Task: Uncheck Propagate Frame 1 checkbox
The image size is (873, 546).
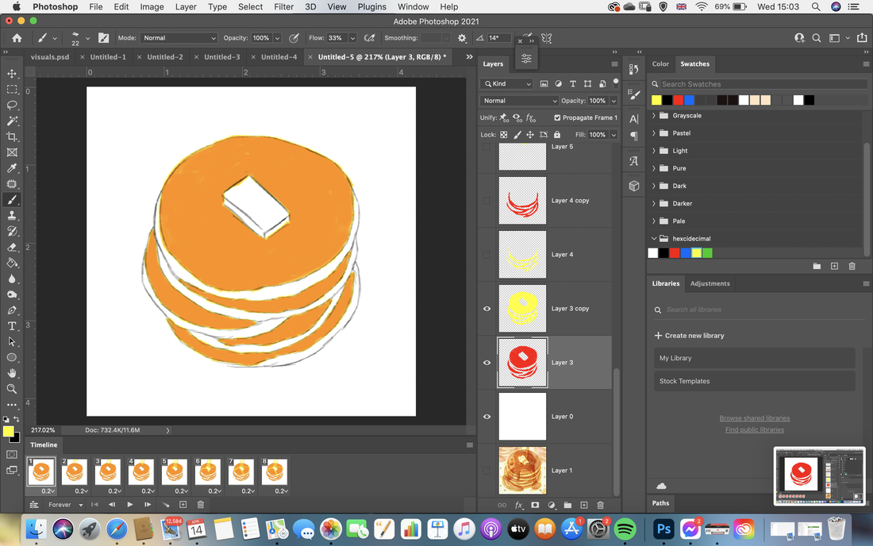Action: (x=557, y=117)
